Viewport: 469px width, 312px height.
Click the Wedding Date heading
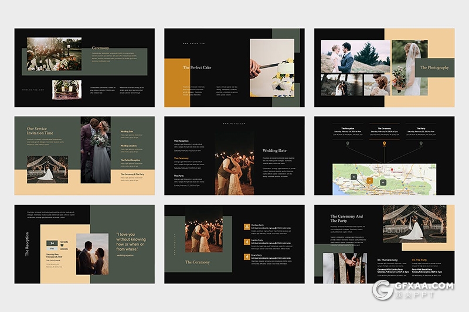(x=274, y=150)
